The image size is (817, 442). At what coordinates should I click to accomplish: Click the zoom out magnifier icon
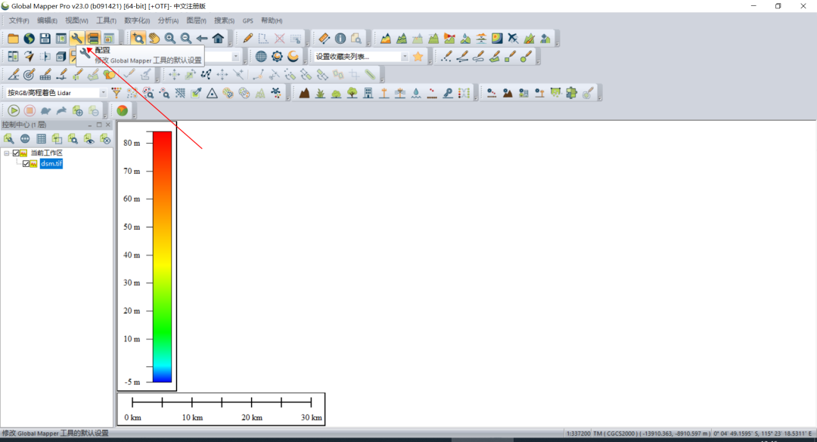(x=185, y=38)
